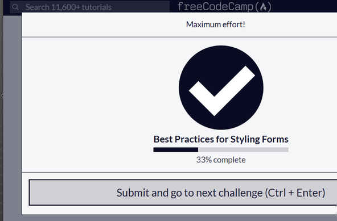Click dark navbar between search and logo
Screen dimensions: 337x221
[174, 6]
